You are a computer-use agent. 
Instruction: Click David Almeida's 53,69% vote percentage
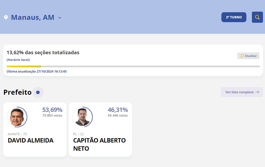click(52, 110)
